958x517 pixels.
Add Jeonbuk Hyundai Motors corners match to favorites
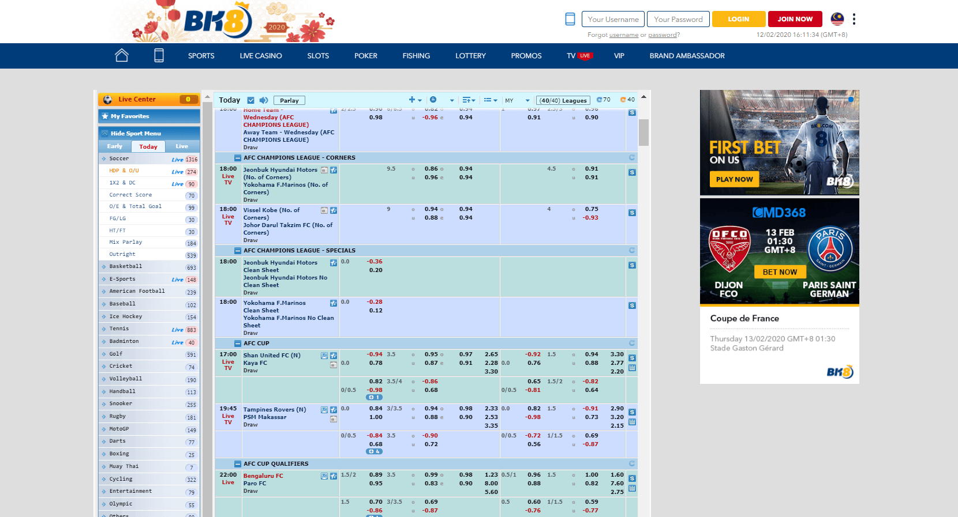coord(334,170)
